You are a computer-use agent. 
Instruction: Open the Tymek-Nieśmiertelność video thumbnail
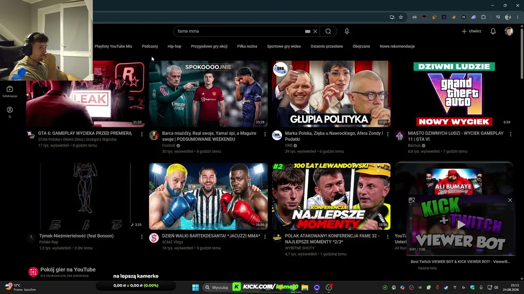[x=85, y=196]
